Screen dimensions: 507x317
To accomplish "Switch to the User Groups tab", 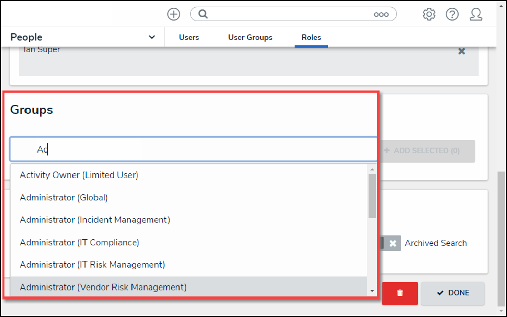I will 250,37.
